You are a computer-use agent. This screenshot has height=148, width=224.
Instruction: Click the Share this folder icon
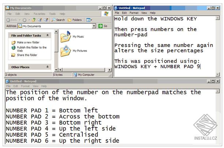coord(14,55)
